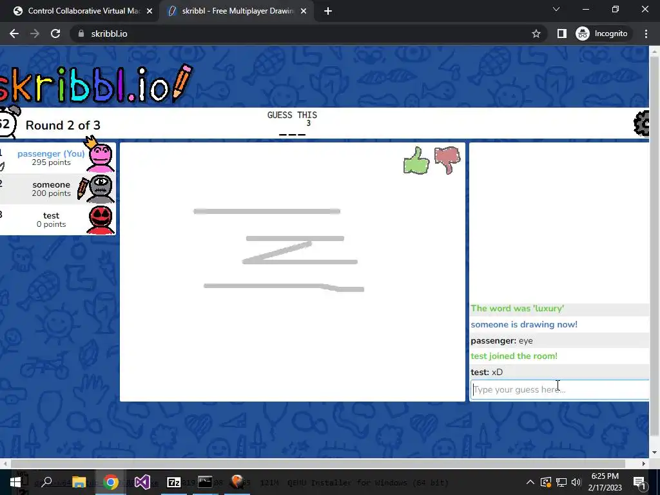
Task: Bookmark this page with the star
Action: 536,34
